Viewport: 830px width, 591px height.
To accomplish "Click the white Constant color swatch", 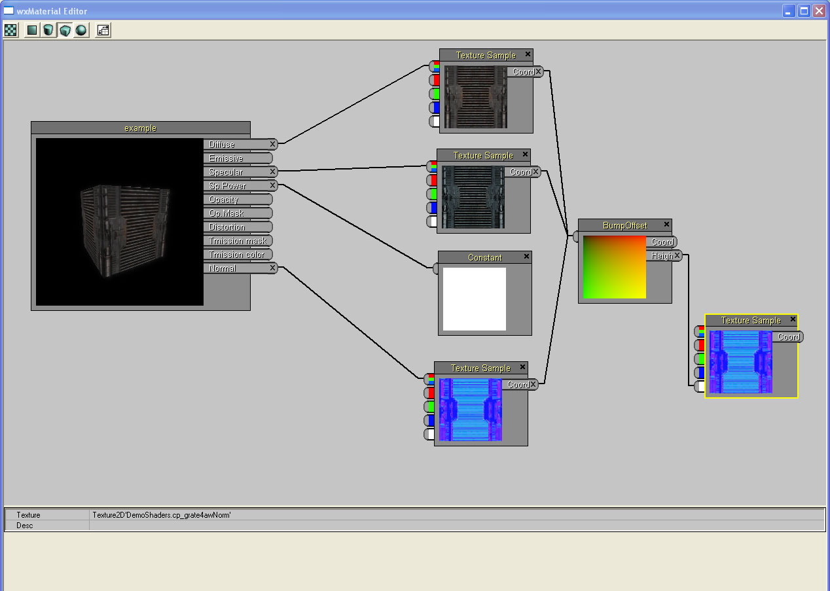I will click(x=475, y=299).
